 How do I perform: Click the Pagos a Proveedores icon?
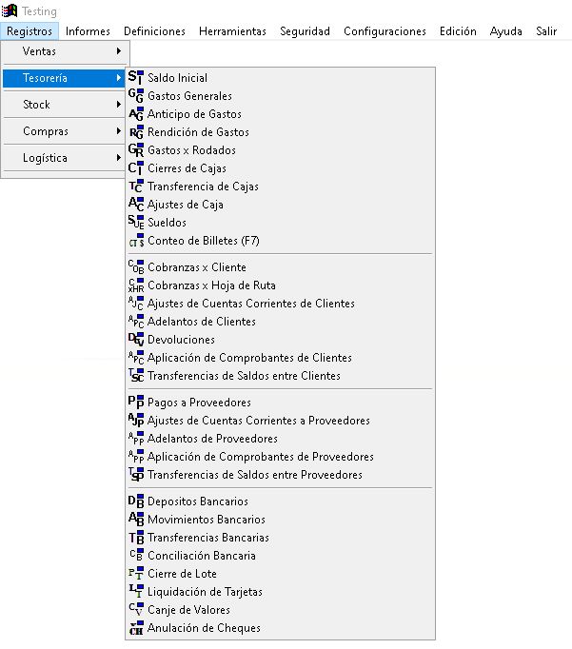click(135, 403)
